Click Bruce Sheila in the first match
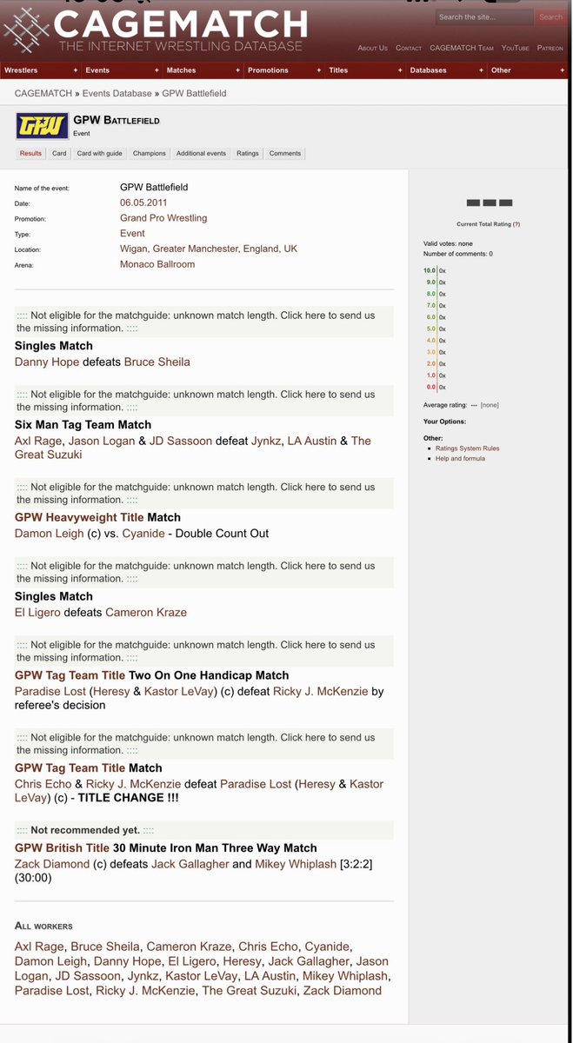 tap(157, 362)
